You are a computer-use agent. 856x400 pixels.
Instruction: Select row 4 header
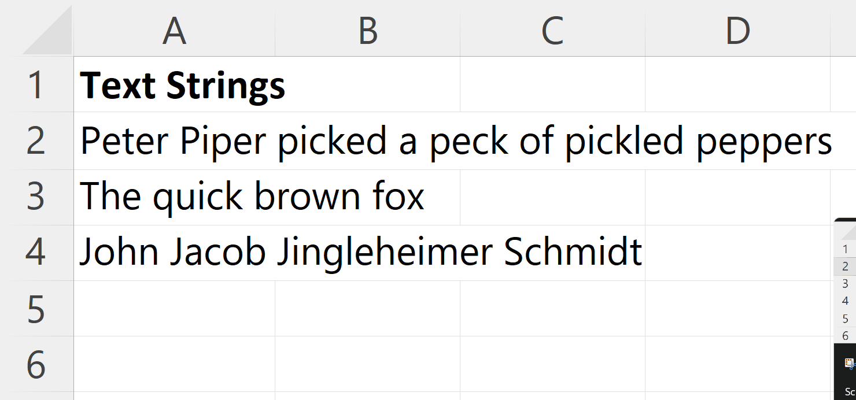[36, 253]
